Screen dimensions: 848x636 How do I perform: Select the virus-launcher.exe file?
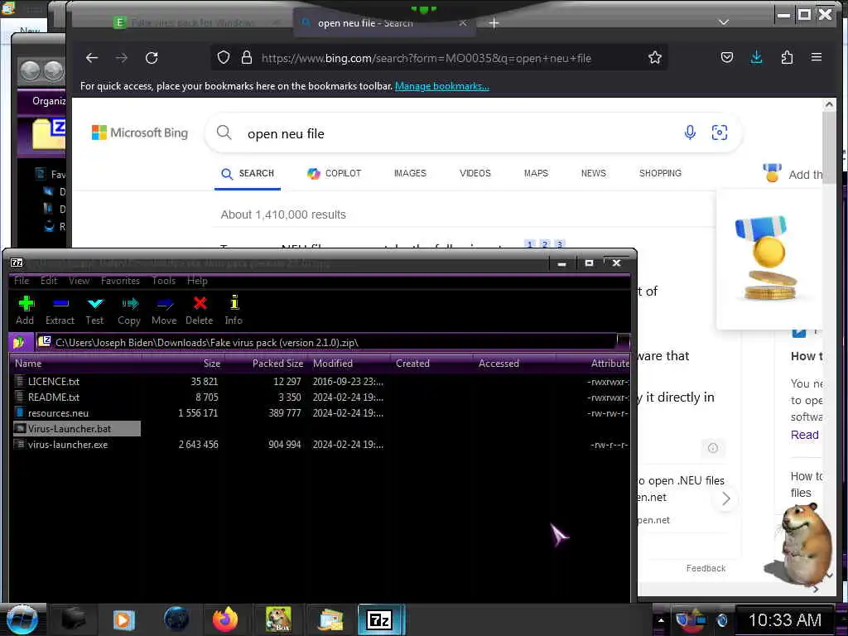pyautogui.click(x=68, y=445)
